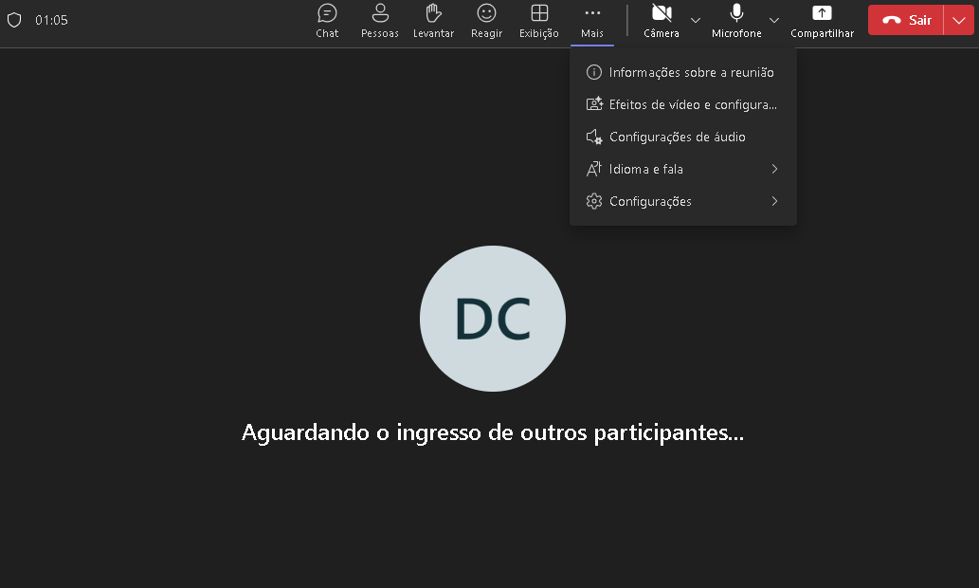Expand chevron next to Configurações
This screenshot has height=588, width=979.
pos(774,201)
